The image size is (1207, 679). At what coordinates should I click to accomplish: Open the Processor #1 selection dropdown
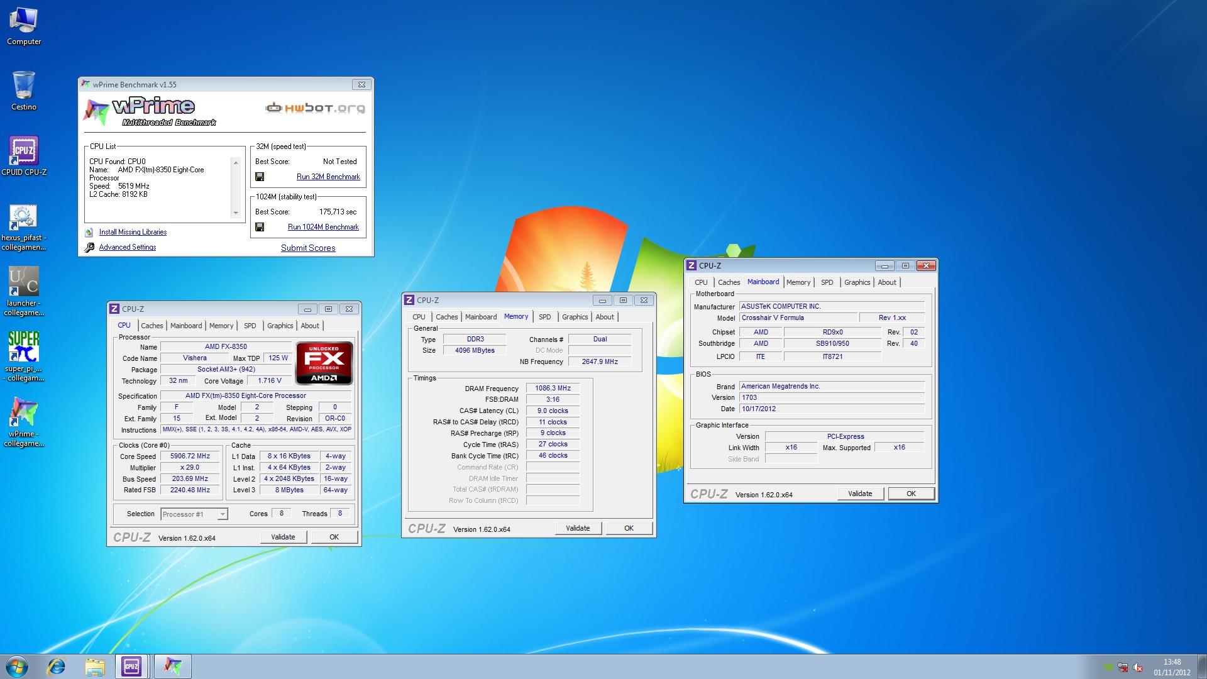coord(222,514)
